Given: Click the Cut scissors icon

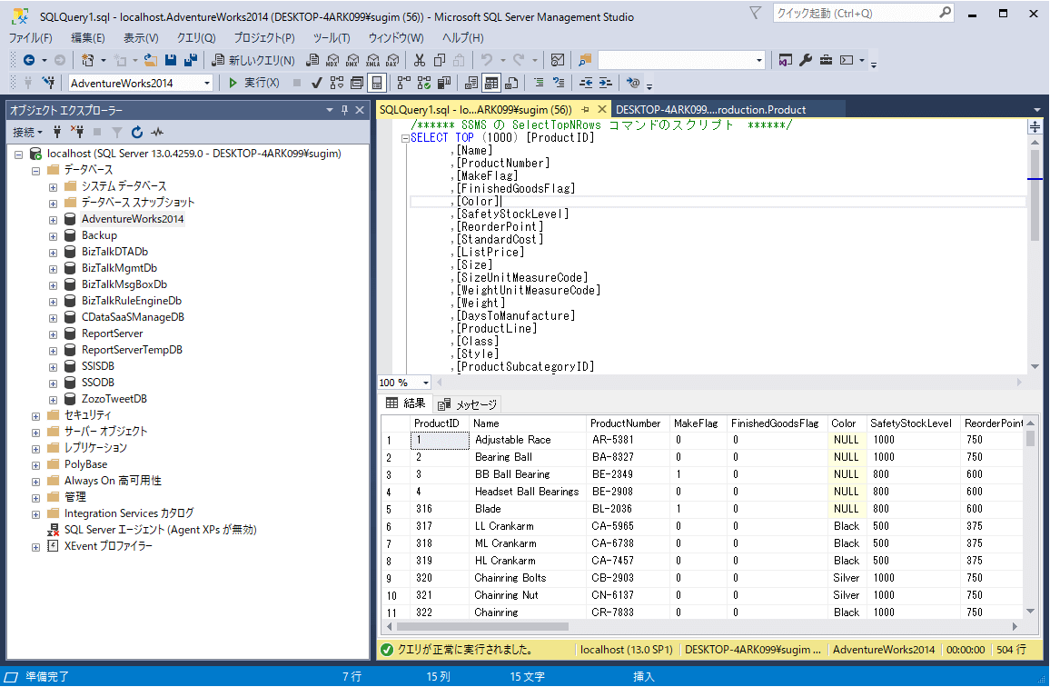Looking at the screenshot, I should click(x=419, y=60).
